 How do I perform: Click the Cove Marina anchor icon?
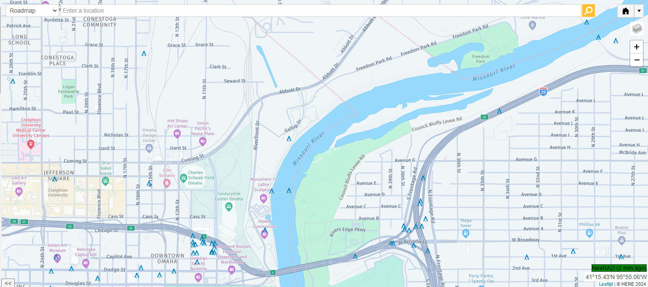coord(532,25)
